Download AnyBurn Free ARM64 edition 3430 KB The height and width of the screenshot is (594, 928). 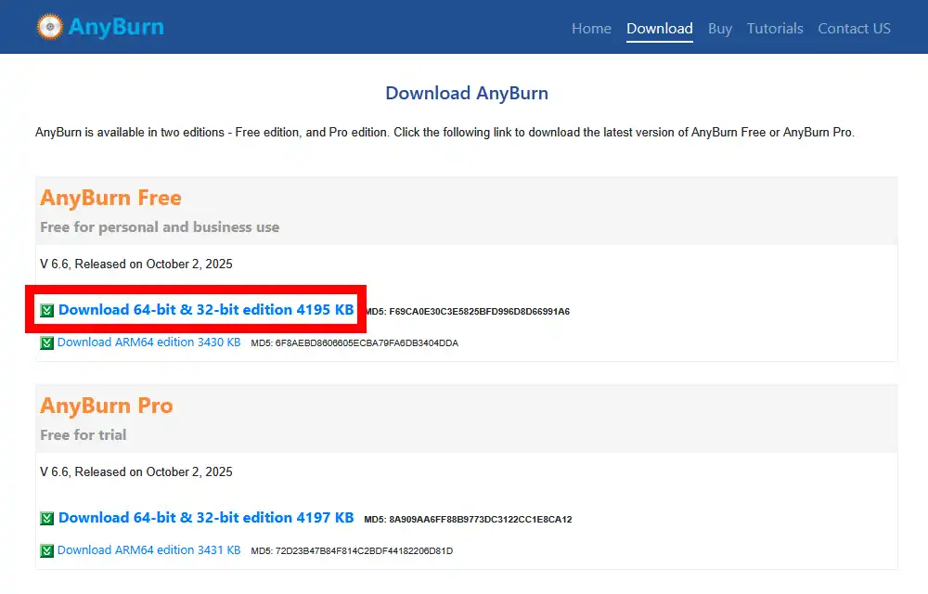[148, 342]
